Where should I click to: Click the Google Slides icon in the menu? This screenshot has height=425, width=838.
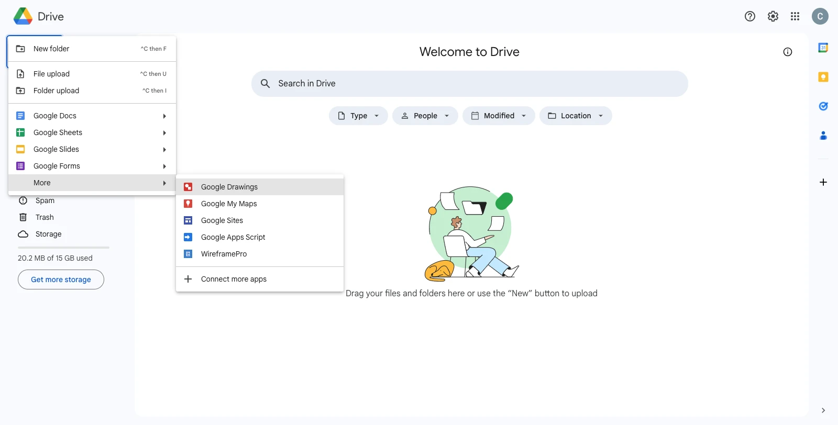(20, 149)
